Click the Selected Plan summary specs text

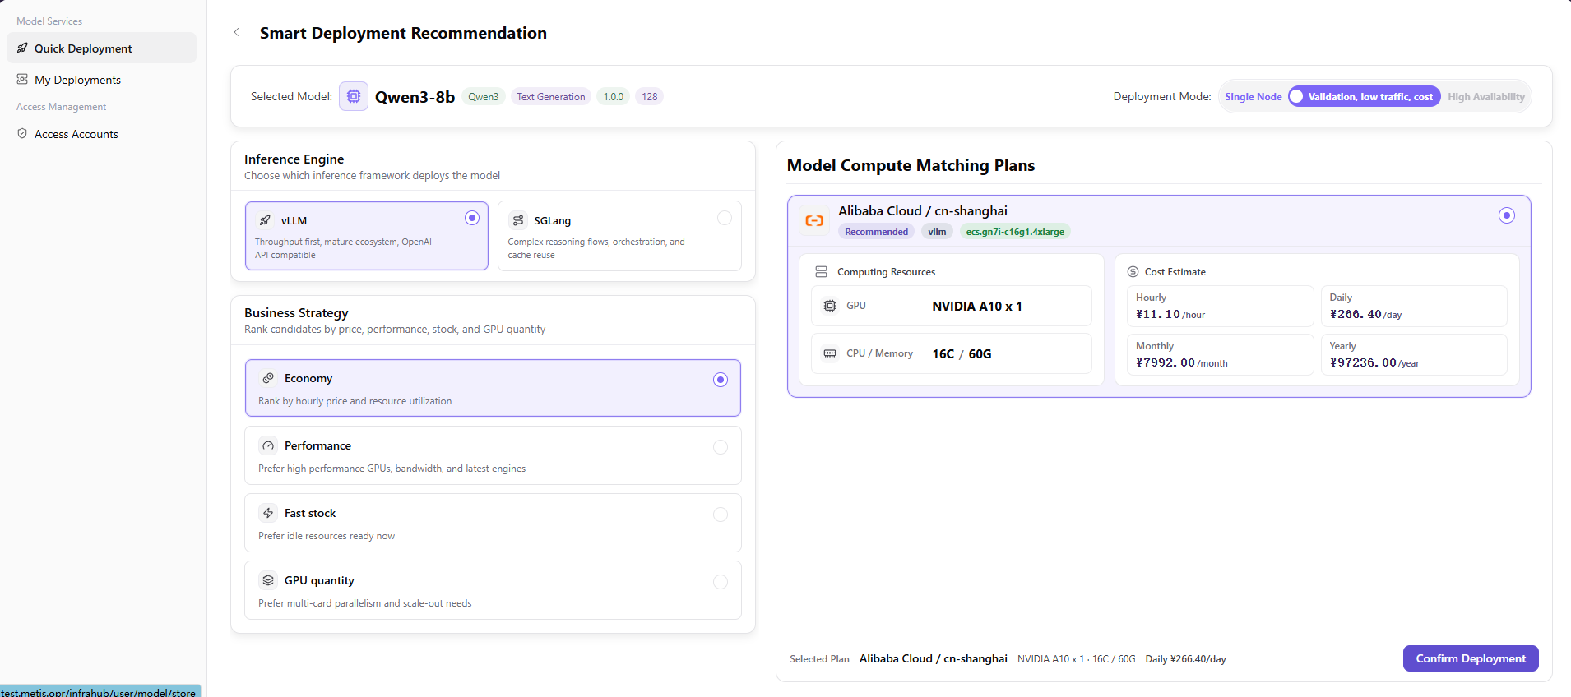(x=1076, y=659)
